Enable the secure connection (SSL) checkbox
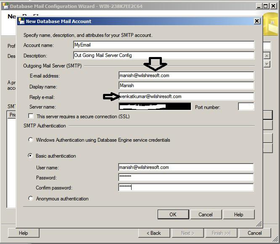Screen dimensions: 280x244 31,116
